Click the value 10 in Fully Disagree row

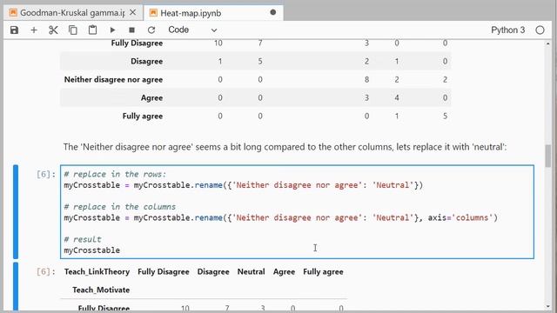click(218, 43)
